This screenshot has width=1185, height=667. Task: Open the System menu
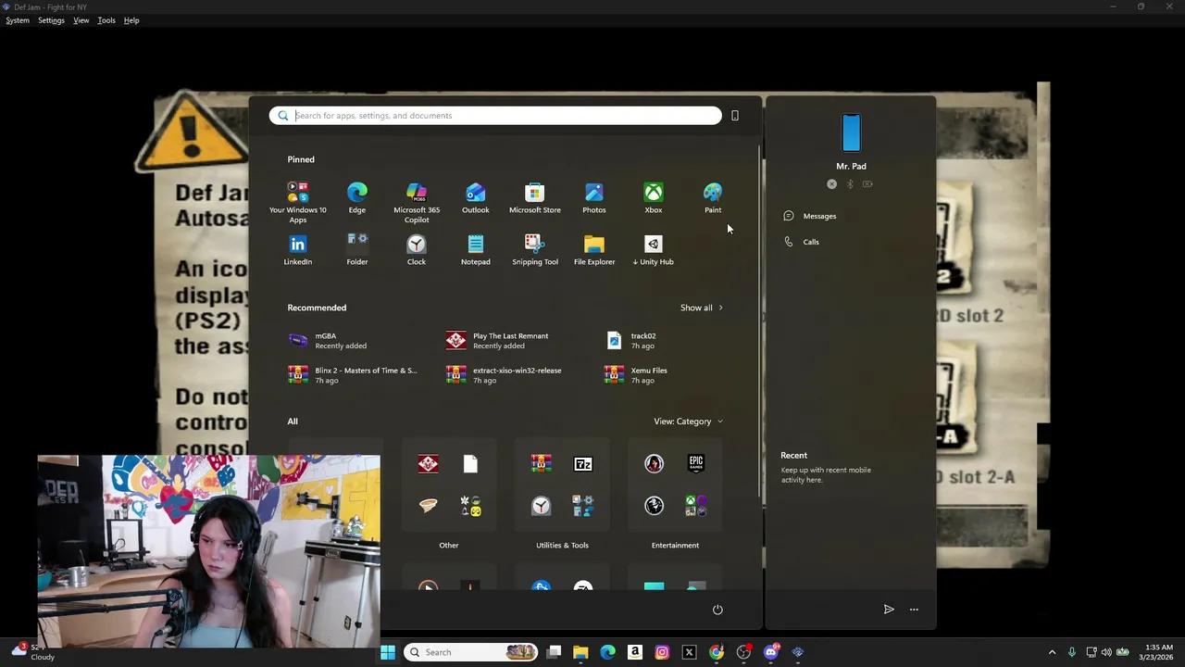[18, 20]
